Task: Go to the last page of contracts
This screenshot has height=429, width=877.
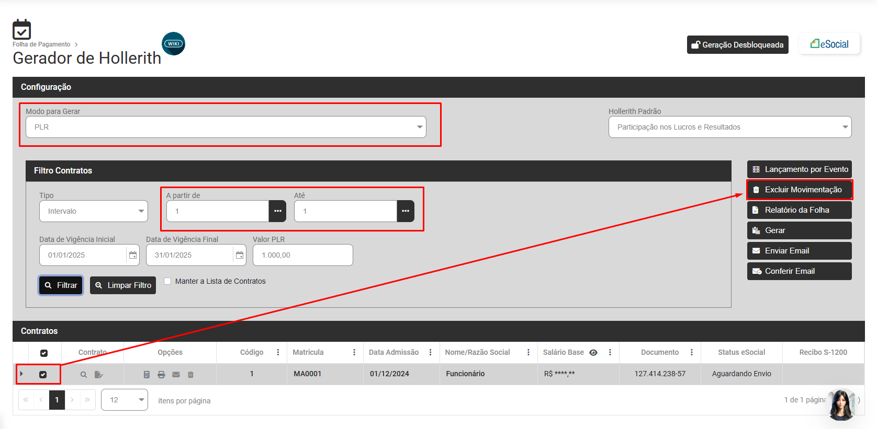Action: tap(87, 400)
